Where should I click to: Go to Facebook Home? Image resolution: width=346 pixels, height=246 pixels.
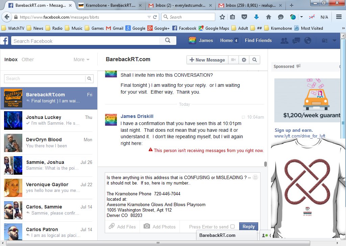(x=226, y=40)
